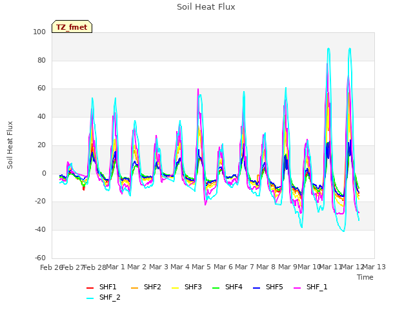Click the 40 y-axis tick value

click(x=41, y=116)
